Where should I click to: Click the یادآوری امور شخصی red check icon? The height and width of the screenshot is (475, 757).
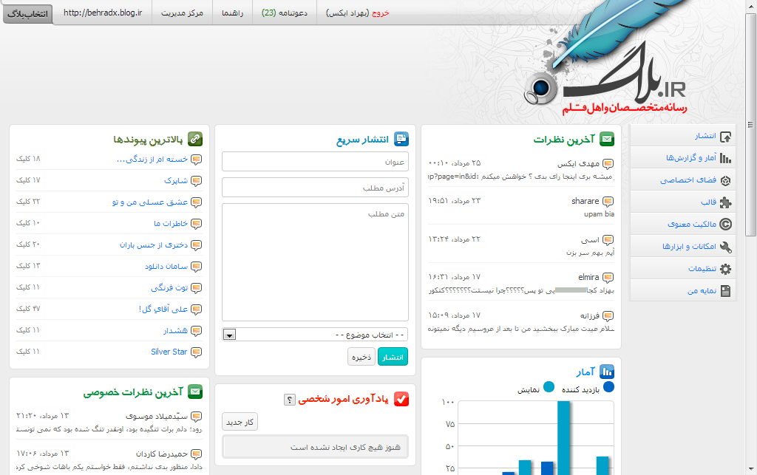click(401, 400)
